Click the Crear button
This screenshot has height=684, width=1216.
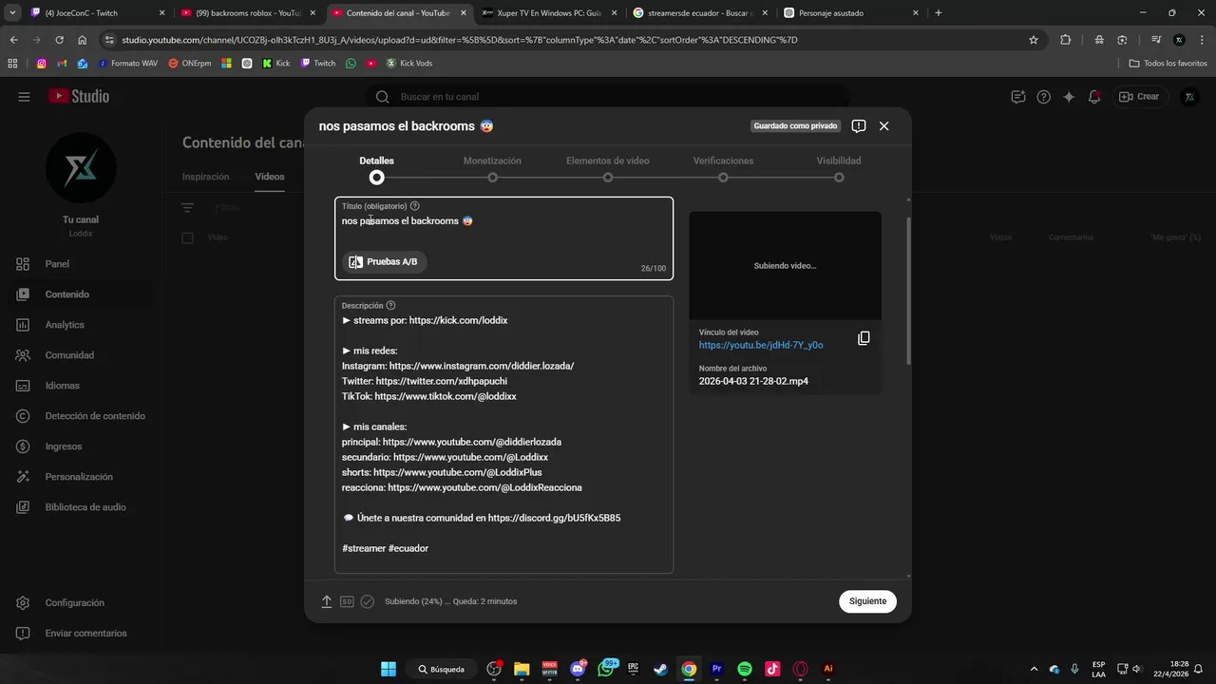1139,97
